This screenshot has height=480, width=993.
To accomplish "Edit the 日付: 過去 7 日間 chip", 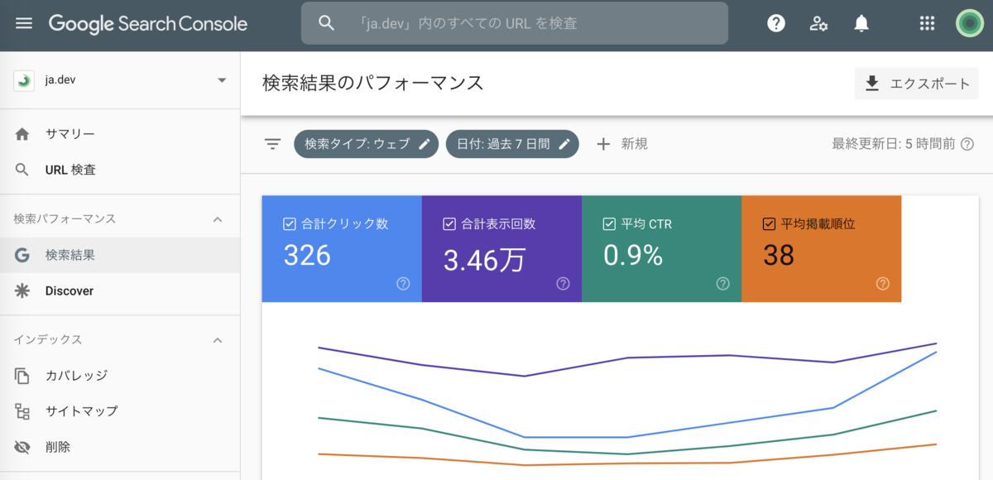I will point(512,144).
